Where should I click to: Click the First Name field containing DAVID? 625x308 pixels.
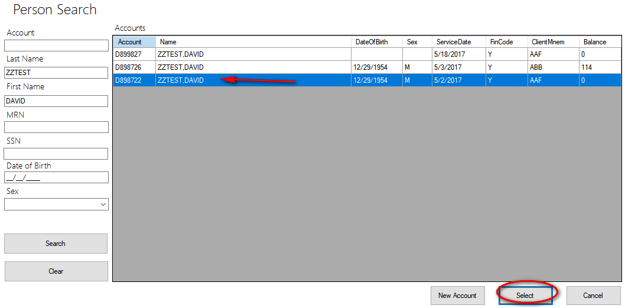[56, 101]
